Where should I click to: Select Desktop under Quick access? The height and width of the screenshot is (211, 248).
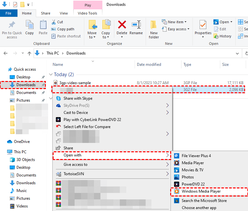point(23,77)
